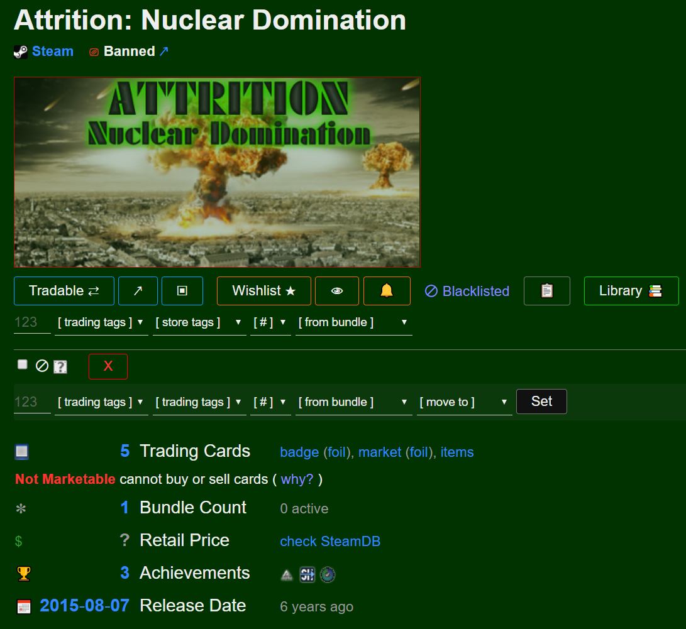
Task: Click the Achievements label
Action: [x=195, y=572]
